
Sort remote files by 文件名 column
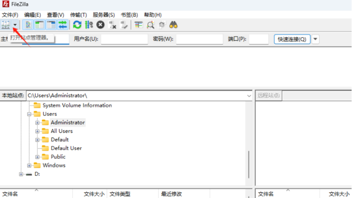click(288, 194)
